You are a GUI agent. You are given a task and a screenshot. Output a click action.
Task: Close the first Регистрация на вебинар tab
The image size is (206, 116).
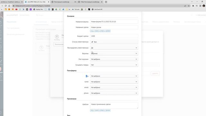click(x=75, y=2)
